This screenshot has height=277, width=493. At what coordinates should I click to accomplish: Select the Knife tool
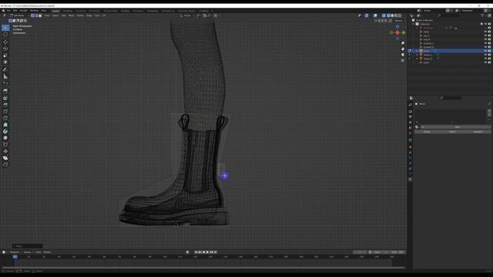coord(5,118)
